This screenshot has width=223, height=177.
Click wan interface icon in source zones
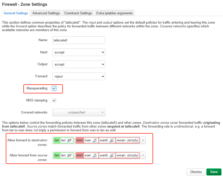pos(95,155)
